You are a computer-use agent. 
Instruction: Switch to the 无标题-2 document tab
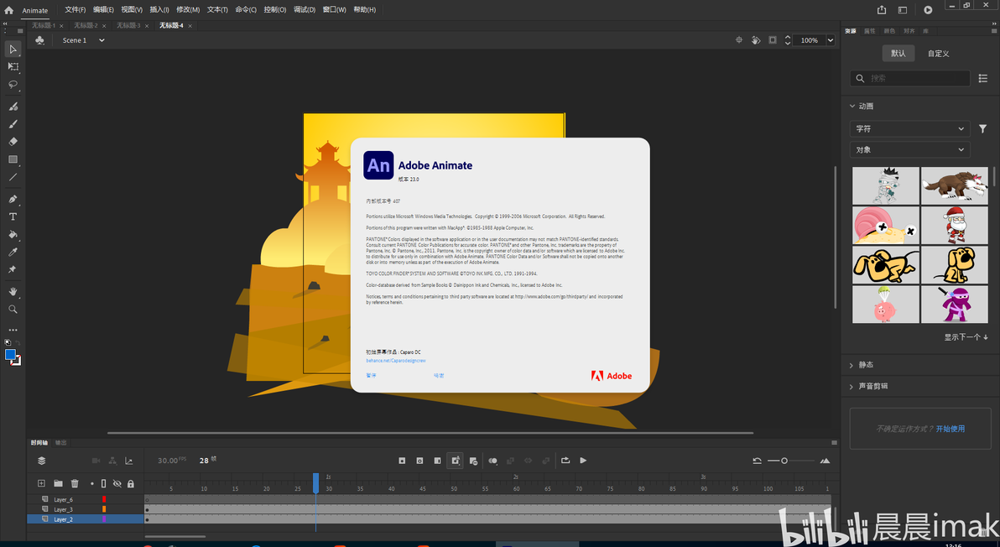tap(86, 25)
